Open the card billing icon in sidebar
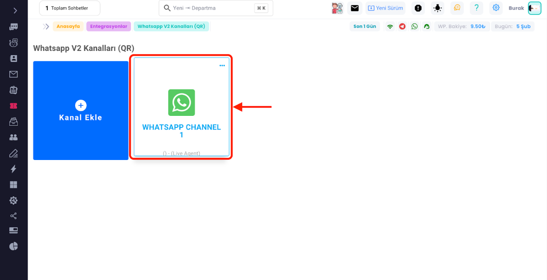The height and width of the screenshot is (280, 547). coord(13,230)
